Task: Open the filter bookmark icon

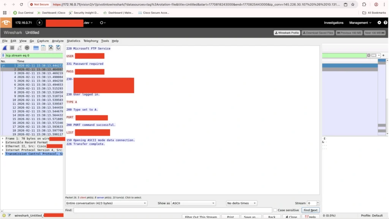Action: pos(3,55)
